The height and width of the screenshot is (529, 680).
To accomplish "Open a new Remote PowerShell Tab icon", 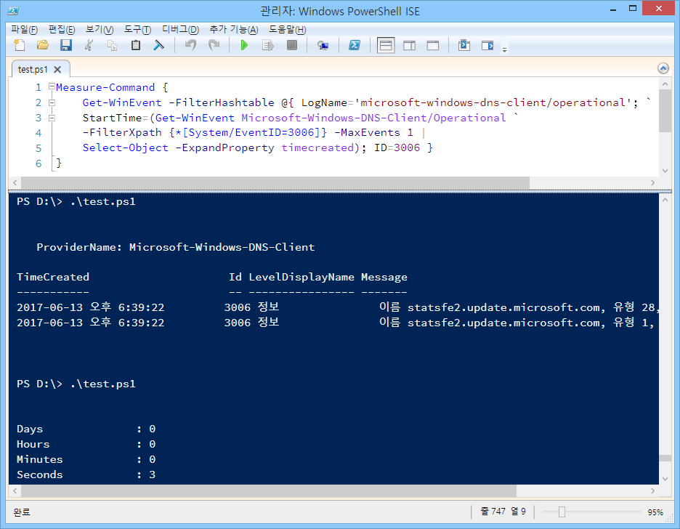I will [x=325, y=45].
